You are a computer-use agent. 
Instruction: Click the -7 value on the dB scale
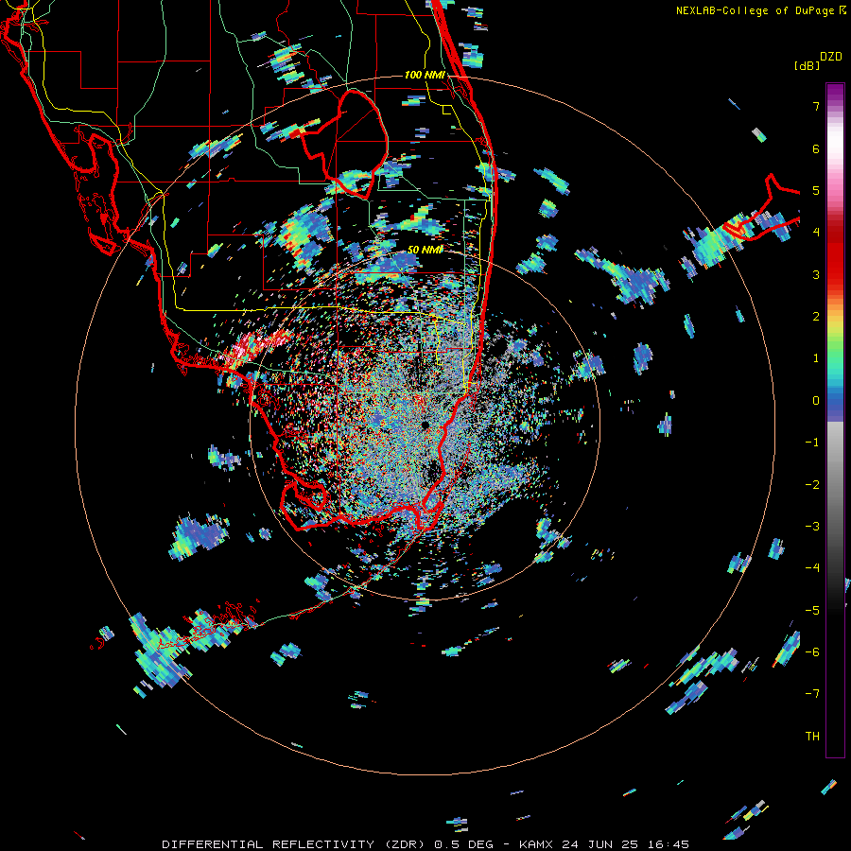click(812, 694)
